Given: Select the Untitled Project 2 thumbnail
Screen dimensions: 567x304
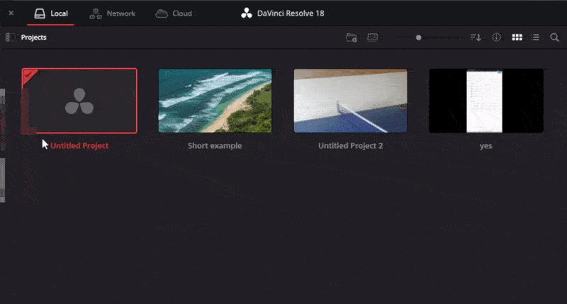Looking at the screenshot, I should pyautogui.click(x=350, y=101).
